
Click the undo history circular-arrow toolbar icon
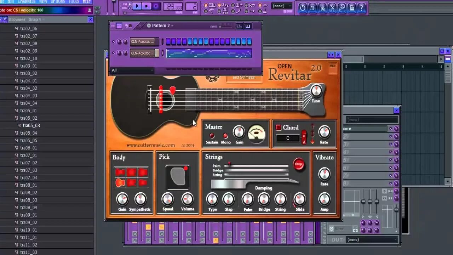tap(303, 7)
